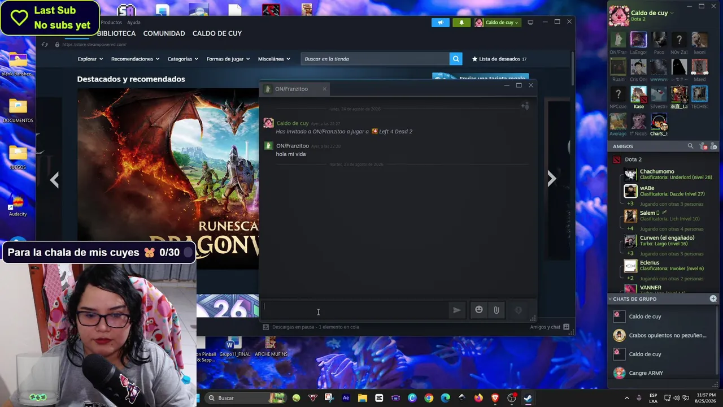Focus the Buscar en la tienda search box
The image size is (723, 407).
point(375,59)
